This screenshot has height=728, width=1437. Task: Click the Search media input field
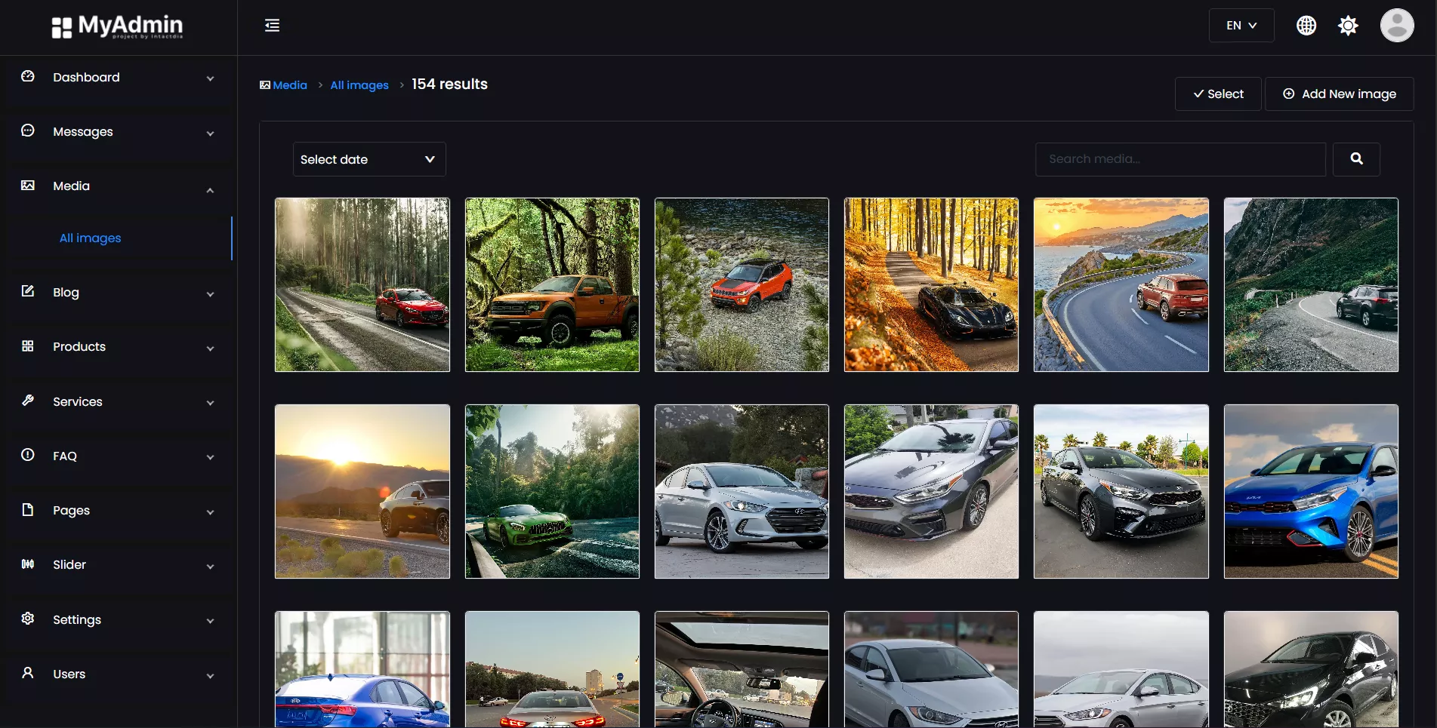1180,159
